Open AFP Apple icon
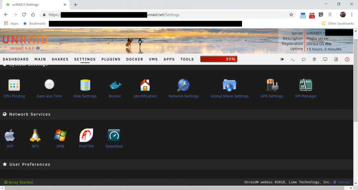This screenshot has height=190, width=358. (x=10, y=135)
